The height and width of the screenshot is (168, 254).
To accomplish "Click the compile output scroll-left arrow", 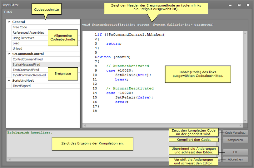I will coord(10,159).
